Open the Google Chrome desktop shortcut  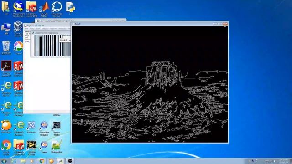(6, 147)
